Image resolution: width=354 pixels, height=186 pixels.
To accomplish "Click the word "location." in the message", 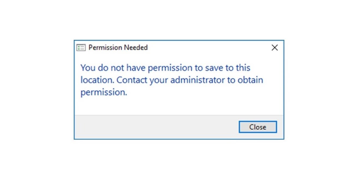I will pos(97,80).
